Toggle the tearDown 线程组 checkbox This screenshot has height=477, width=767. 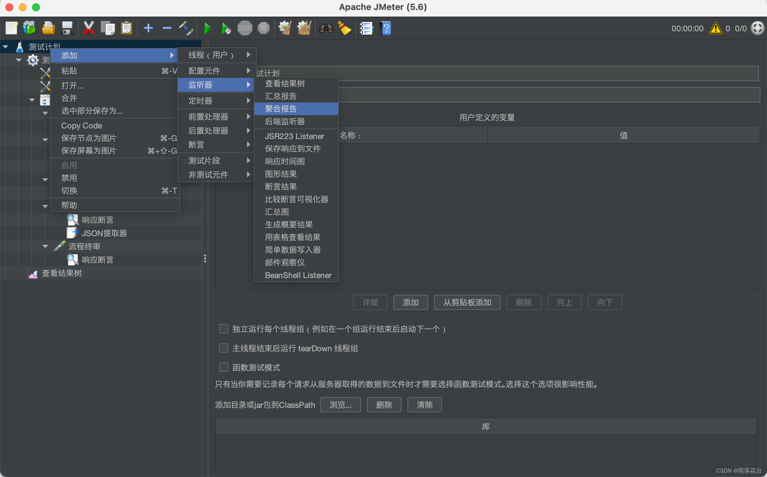click(224, 348)
